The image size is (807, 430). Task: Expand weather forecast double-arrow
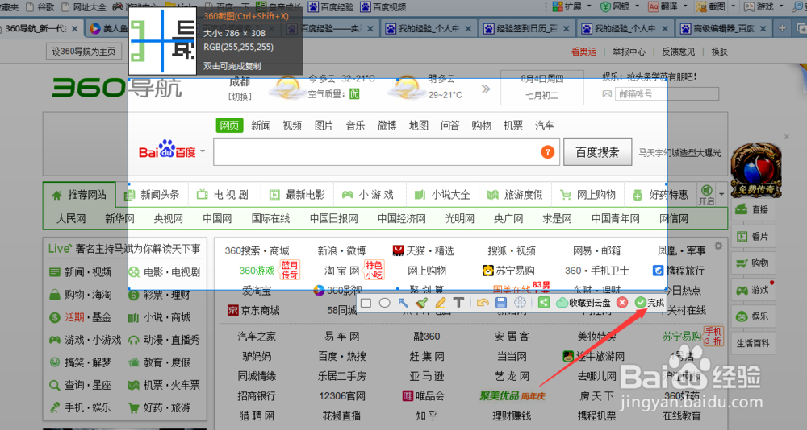coord(486,89)
